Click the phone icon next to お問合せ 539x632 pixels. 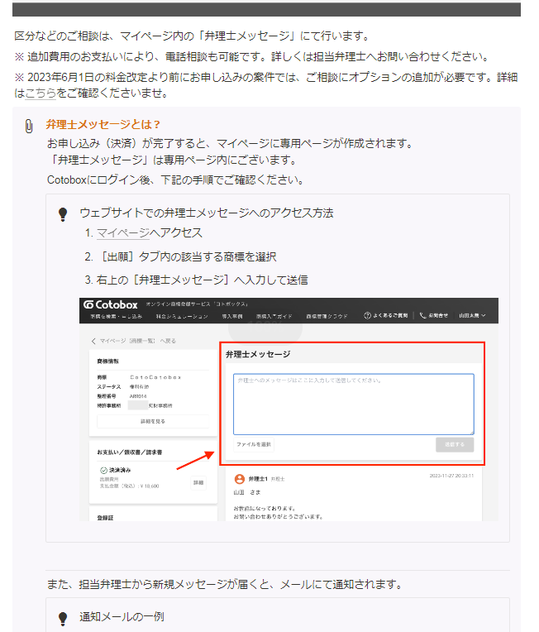(x=423, y=316)
